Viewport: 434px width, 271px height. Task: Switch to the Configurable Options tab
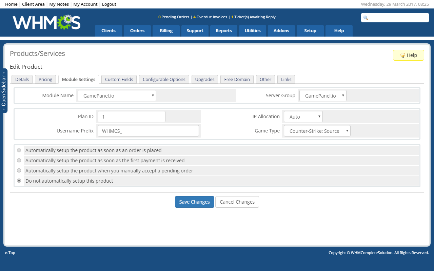point(164,79)
